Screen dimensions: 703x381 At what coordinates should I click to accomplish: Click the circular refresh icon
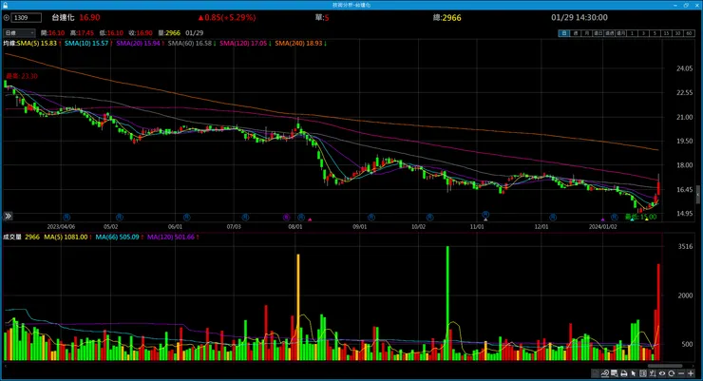[671, 373]
